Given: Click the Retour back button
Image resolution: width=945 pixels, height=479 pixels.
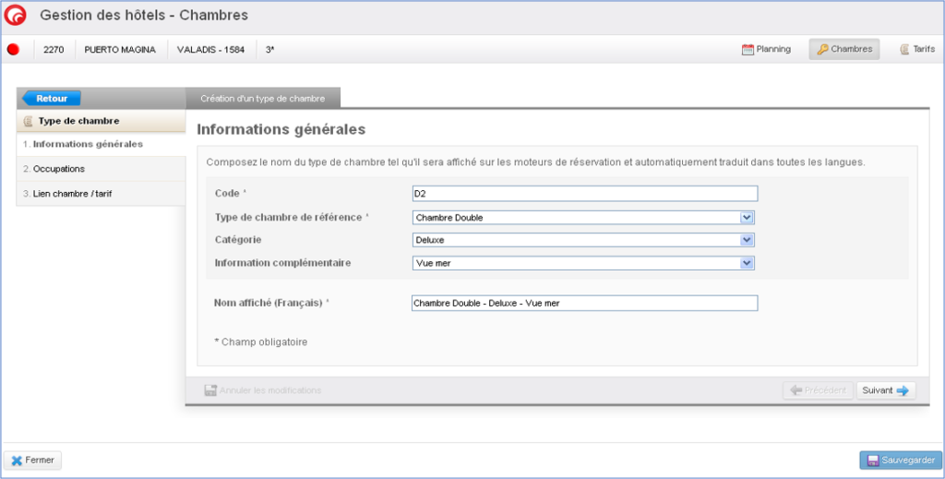Looking at the screenshot, I should click(52, 98).
